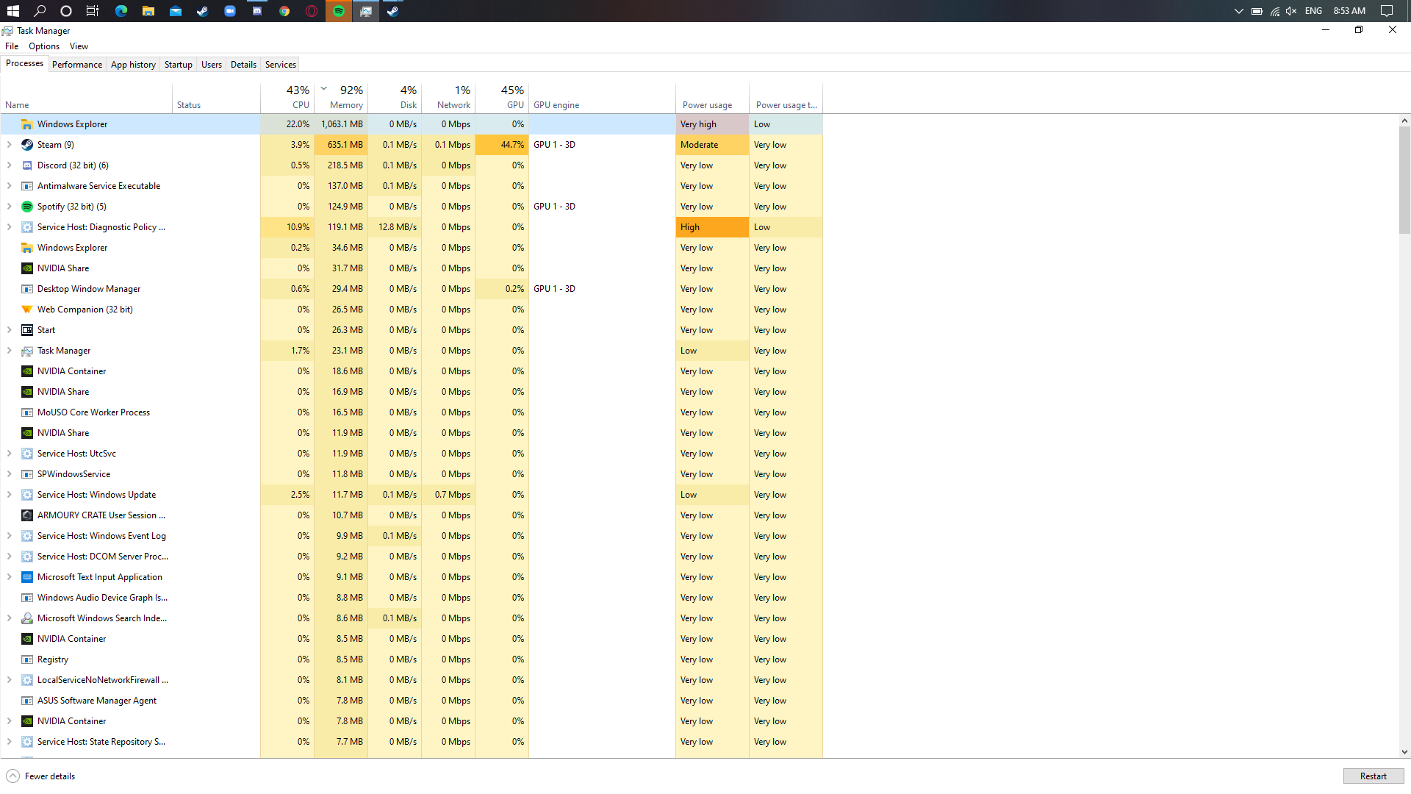Screen dimensions: 1411x794
Task: Sort by the Network column header
Action: click(448, 97)
